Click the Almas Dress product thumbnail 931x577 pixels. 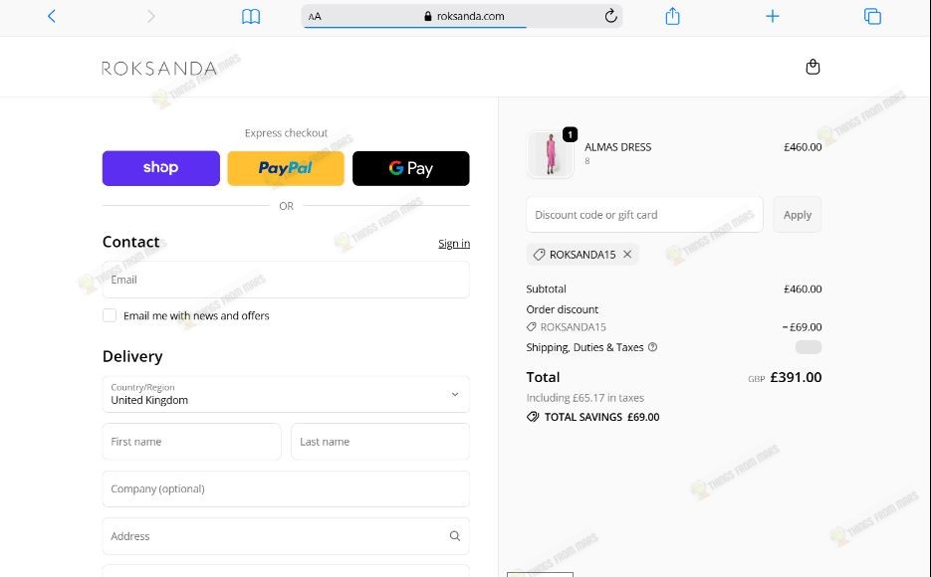click(551, 154)
